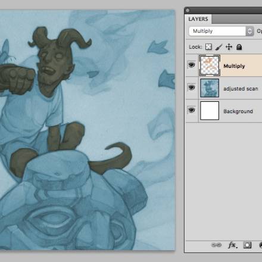Click the lock all padlock icon
The width and height of the screenshot is (262, 262).
(x=239, y=47)
